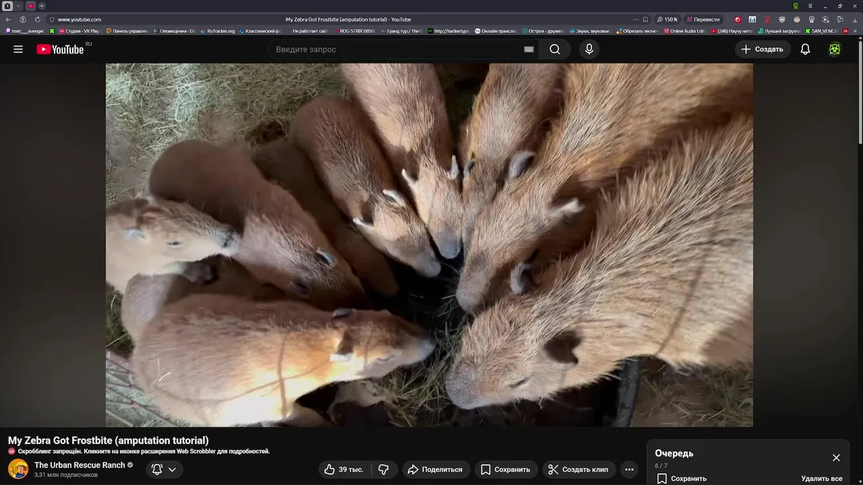Bookmark this page in the address bar

click(645, 20)
